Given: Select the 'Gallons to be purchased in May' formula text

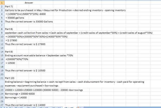Looking at the screenshot, I should (65, 10).
